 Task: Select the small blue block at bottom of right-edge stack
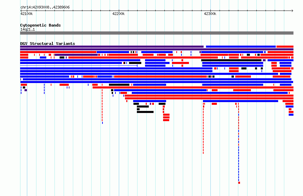point(291,115)
